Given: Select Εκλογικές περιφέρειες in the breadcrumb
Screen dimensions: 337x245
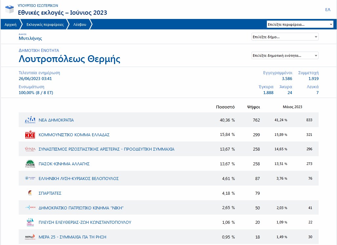Looking at the screenshot, I should pyautogui.click(x=45, y=24).
